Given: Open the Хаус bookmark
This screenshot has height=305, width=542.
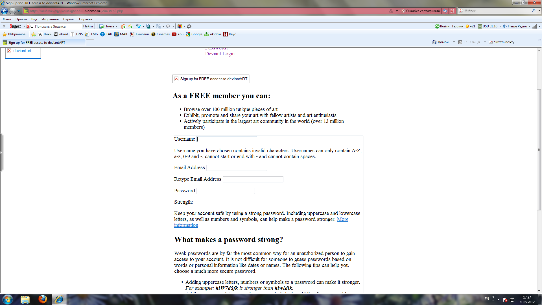Looking at the screenshot, I should coord(230,34).
